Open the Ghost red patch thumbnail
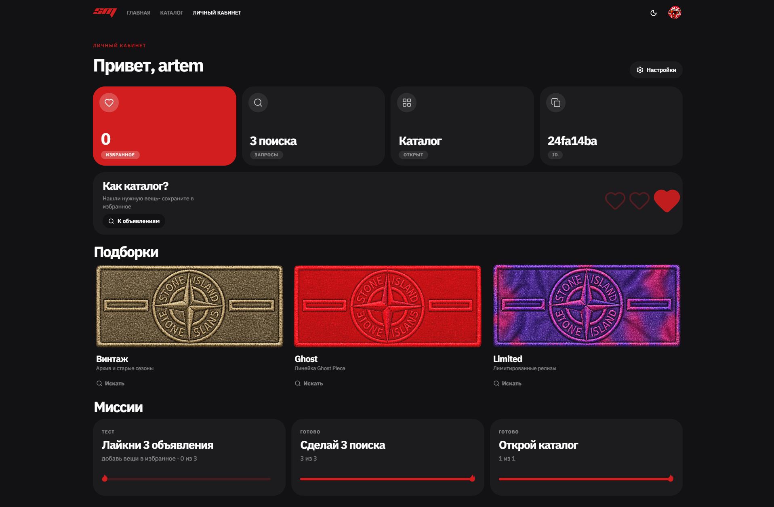This screenshot has height=507, width=774. pyautogui.click(x=388, y=306)
